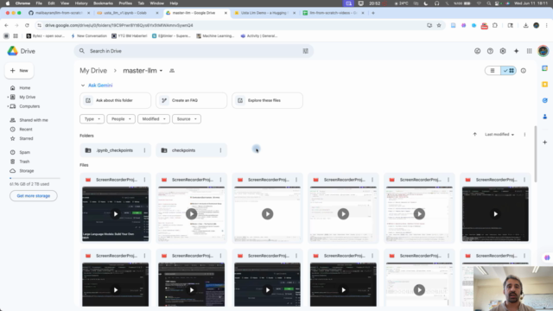Screen dimensions: 553x311
Task: Play the first video thumbnail
Action: tap(115, 214)
